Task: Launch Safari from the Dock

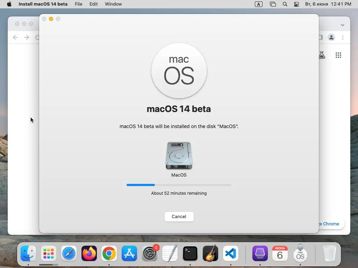Action: (x=69, y=253)
